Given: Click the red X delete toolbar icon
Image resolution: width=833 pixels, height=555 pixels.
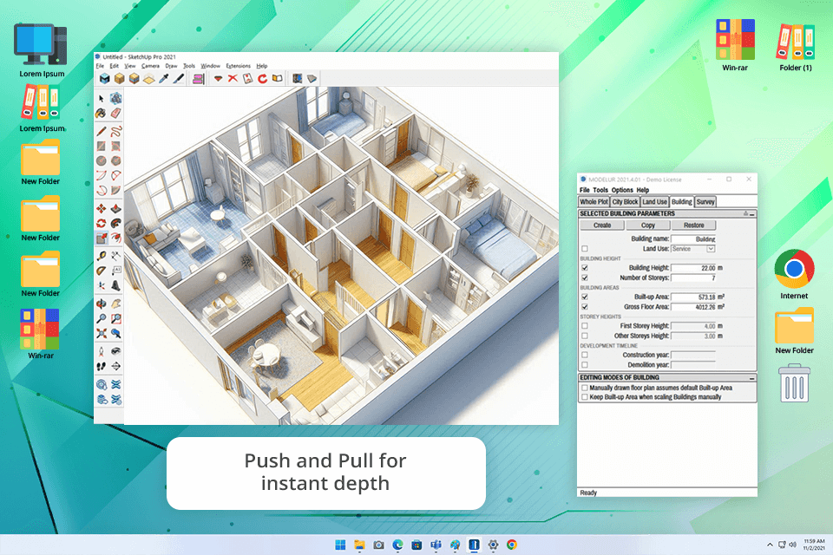Looking at the screenshot, I should (x=233, y=79).
